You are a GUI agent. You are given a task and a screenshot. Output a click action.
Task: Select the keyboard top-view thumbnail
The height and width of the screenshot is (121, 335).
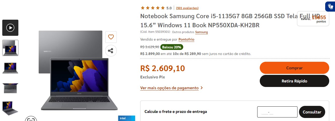[x=10, y=88]
